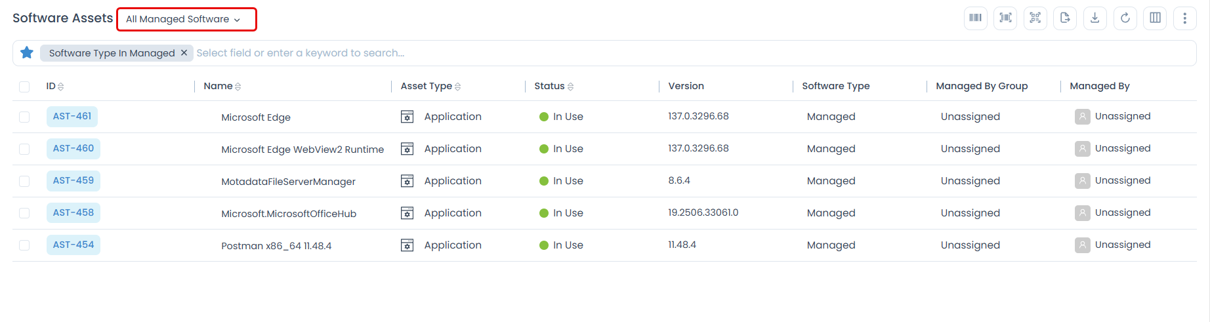Click the blue star saved-search icon
This screenshot has width=1210, height=322.
(27, 52)
